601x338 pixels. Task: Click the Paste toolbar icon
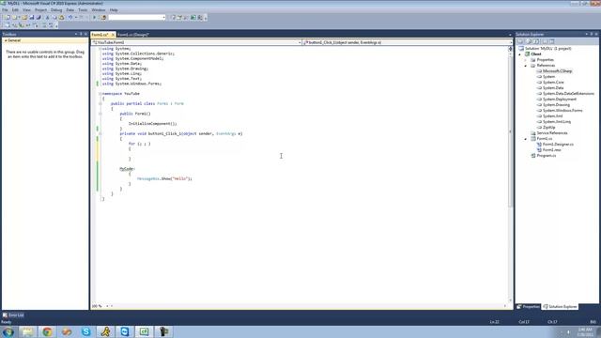point(61,17)
